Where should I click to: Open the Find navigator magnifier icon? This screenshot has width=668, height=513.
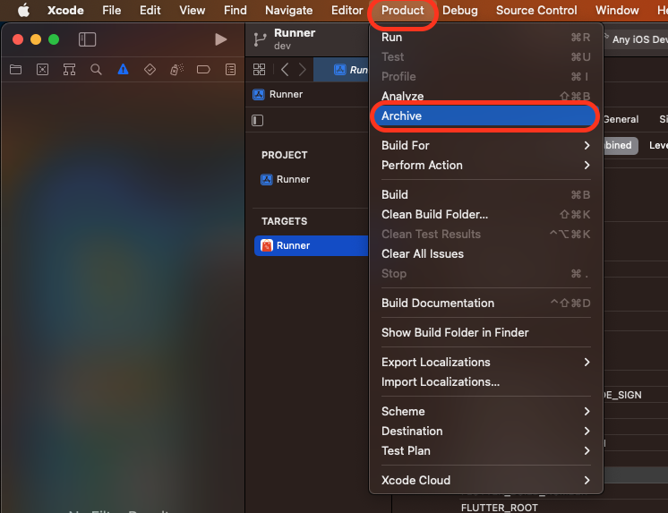point(97,70)
